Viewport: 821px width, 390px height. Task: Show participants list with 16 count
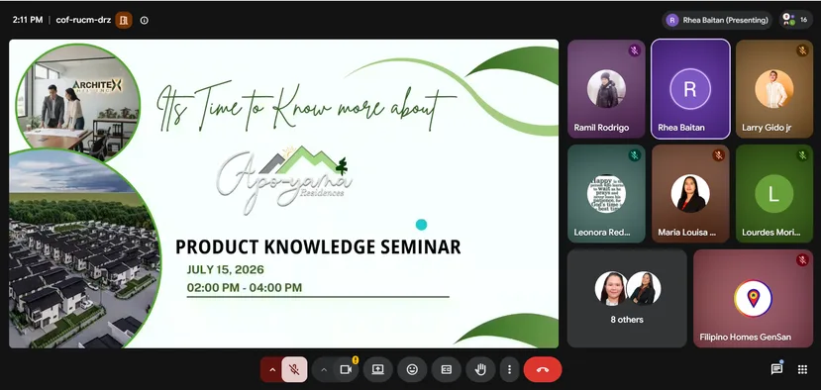tap(795, 20)
